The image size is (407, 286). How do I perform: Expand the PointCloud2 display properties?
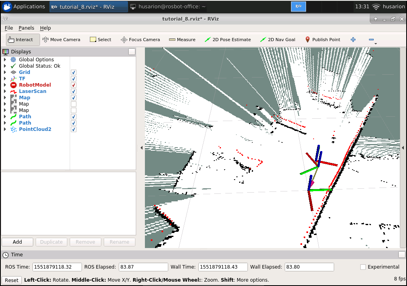5,129
